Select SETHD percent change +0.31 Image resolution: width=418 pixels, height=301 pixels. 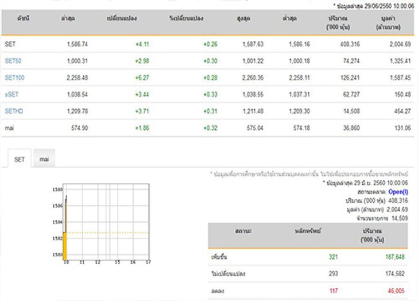pyautogui.click(x=210, y=111)
